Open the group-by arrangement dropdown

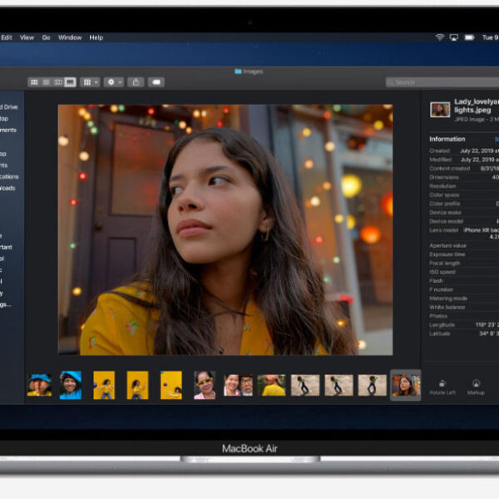point(90,82)
